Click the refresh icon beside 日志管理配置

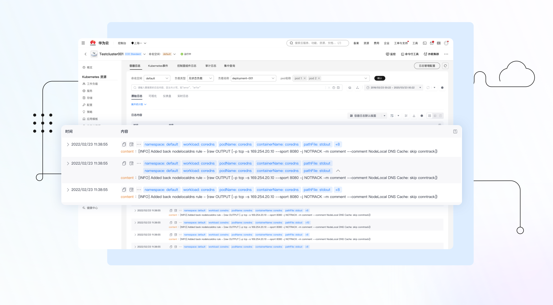coord(445,66)
